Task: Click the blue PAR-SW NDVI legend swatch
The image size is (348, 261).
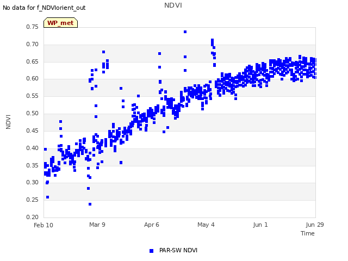Action: pos(151,251)
